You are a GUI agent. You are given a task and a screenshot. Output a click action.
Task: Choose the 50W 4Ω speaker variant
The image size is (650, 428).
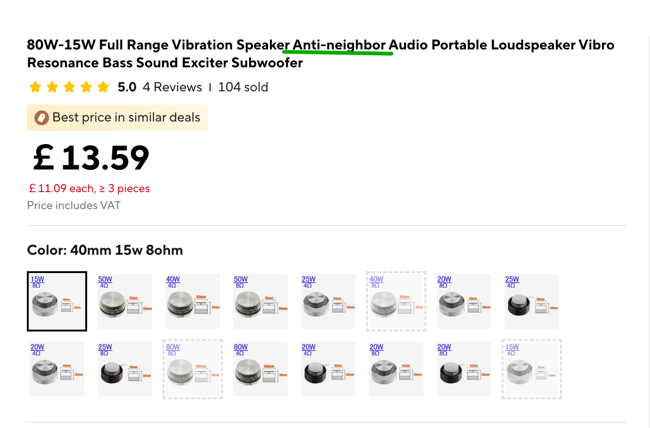point(125,301)
